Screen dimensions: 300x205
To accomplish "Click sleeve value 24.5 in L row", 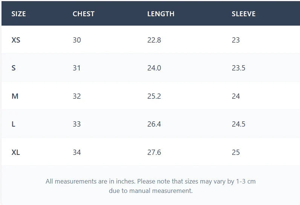I will click(x=238, y=124).
